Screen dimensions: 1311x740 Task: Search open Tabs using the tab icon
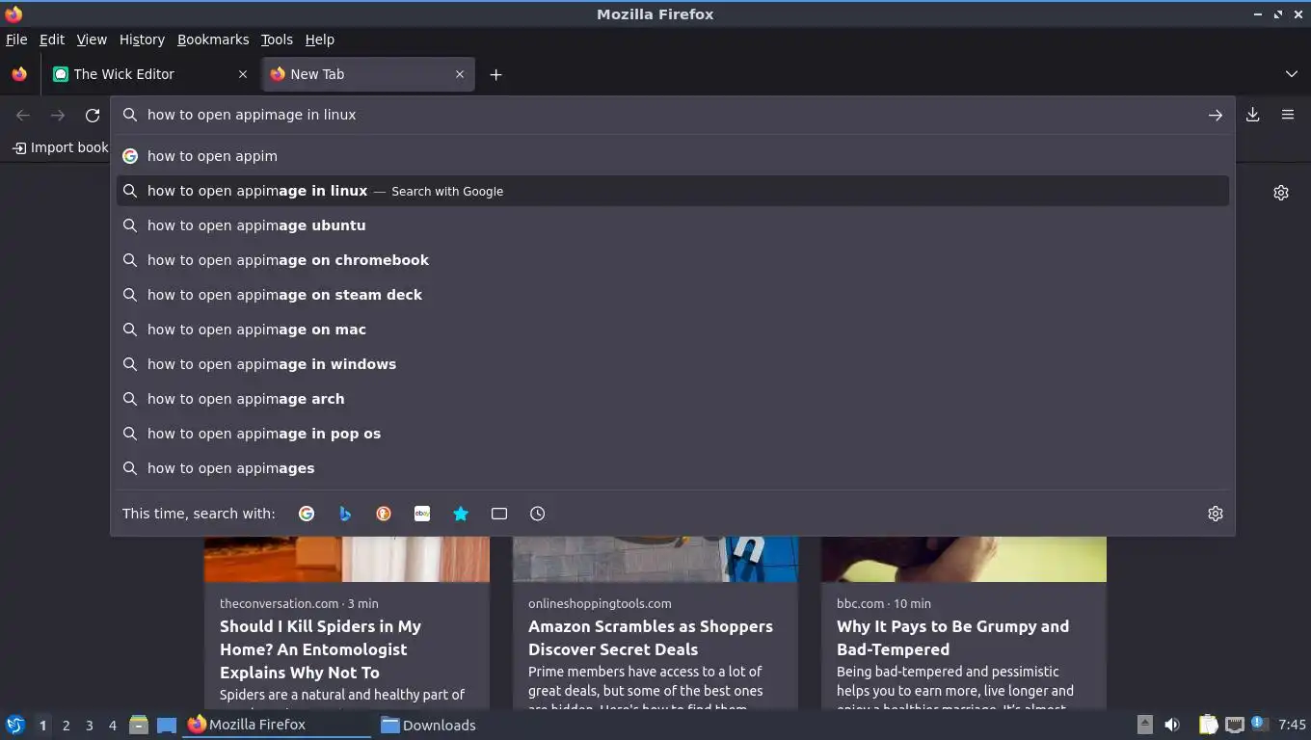499,514
